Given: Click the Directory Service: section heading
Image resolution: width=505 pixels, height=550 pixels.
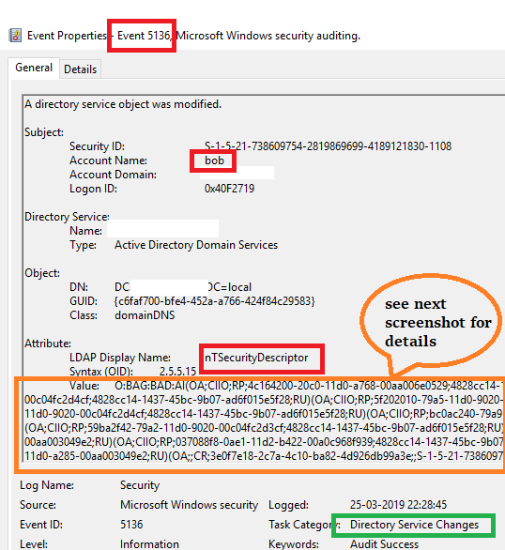Looking at the screenshot, I should [x=67, y=217].
